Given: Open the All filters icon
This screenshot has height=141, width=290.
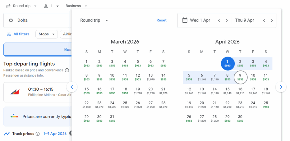Looking at the screenshot, I should tap(9, 34).
